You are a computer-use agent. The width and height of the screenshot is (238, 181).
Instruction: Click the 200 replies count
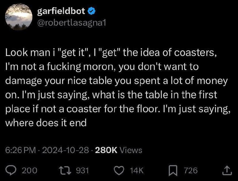pos(29,170)
